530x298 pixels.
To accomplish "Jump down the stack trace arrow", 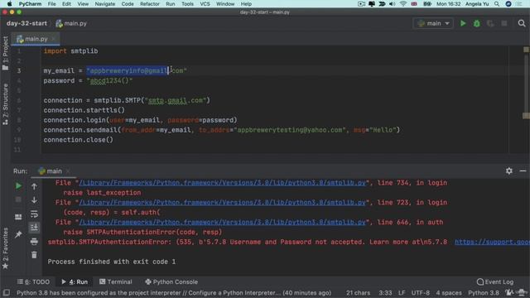I will (x=34, y=200).
